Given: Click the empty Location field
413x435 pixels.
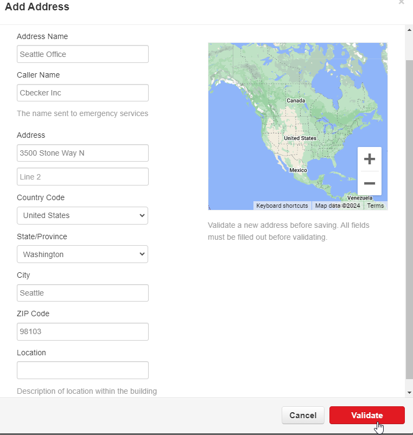Looking at the screenshot, I should (82, 370).
